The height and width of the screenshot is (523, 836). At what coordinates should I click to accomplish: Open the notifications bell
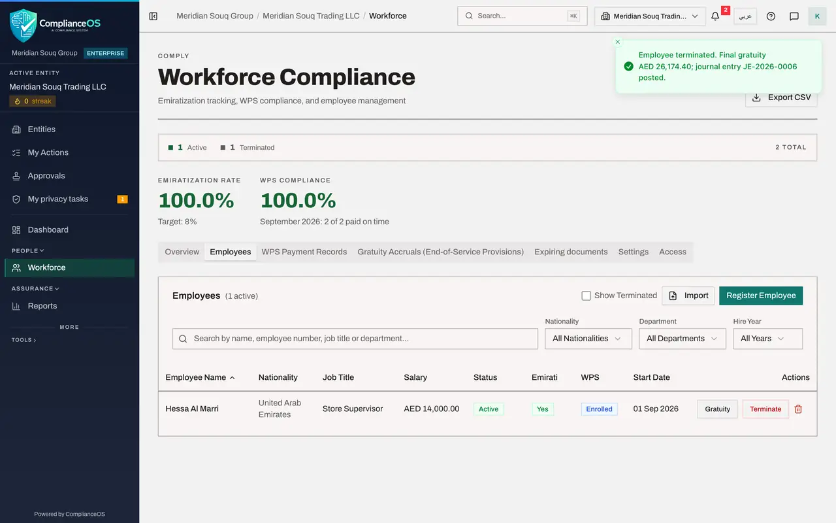point(715,16)
